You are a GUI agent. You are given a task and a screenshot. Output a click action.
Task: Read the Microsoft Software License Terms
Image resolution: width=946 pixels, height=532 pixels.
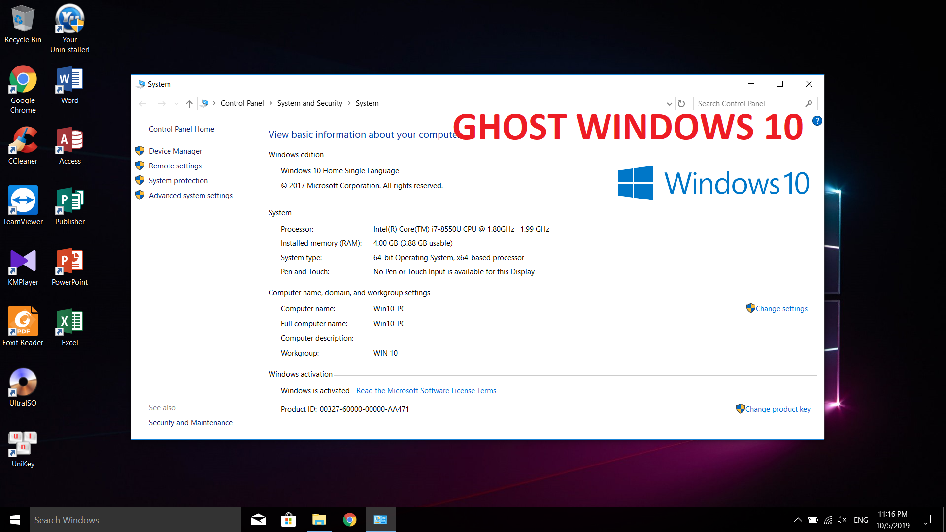pyautogui.click(x=426, y=391)
